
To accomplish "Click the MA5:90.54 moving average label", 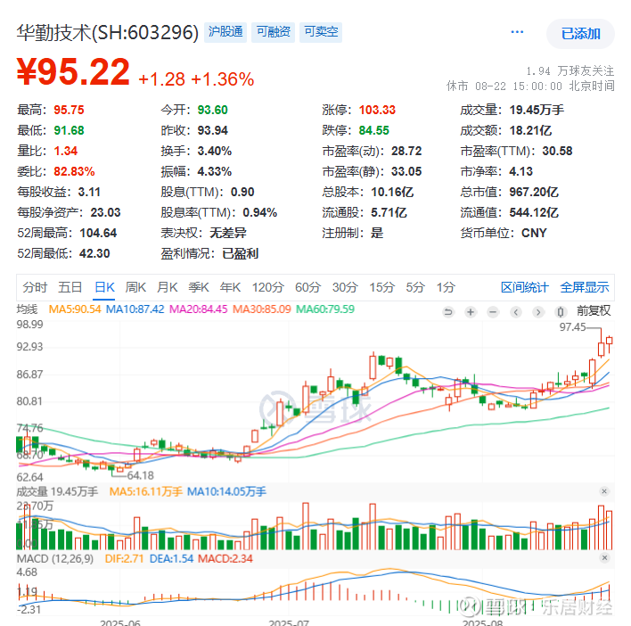I will (75, 309).
